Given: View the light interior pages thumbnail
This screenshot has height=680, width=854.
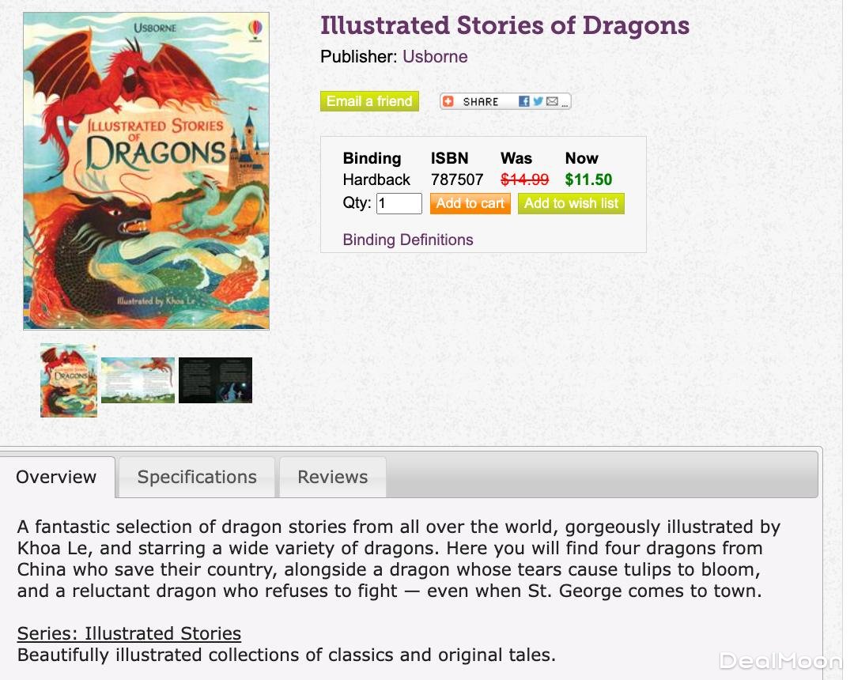Looking at the screenshot, I should (x=138, y=380).
